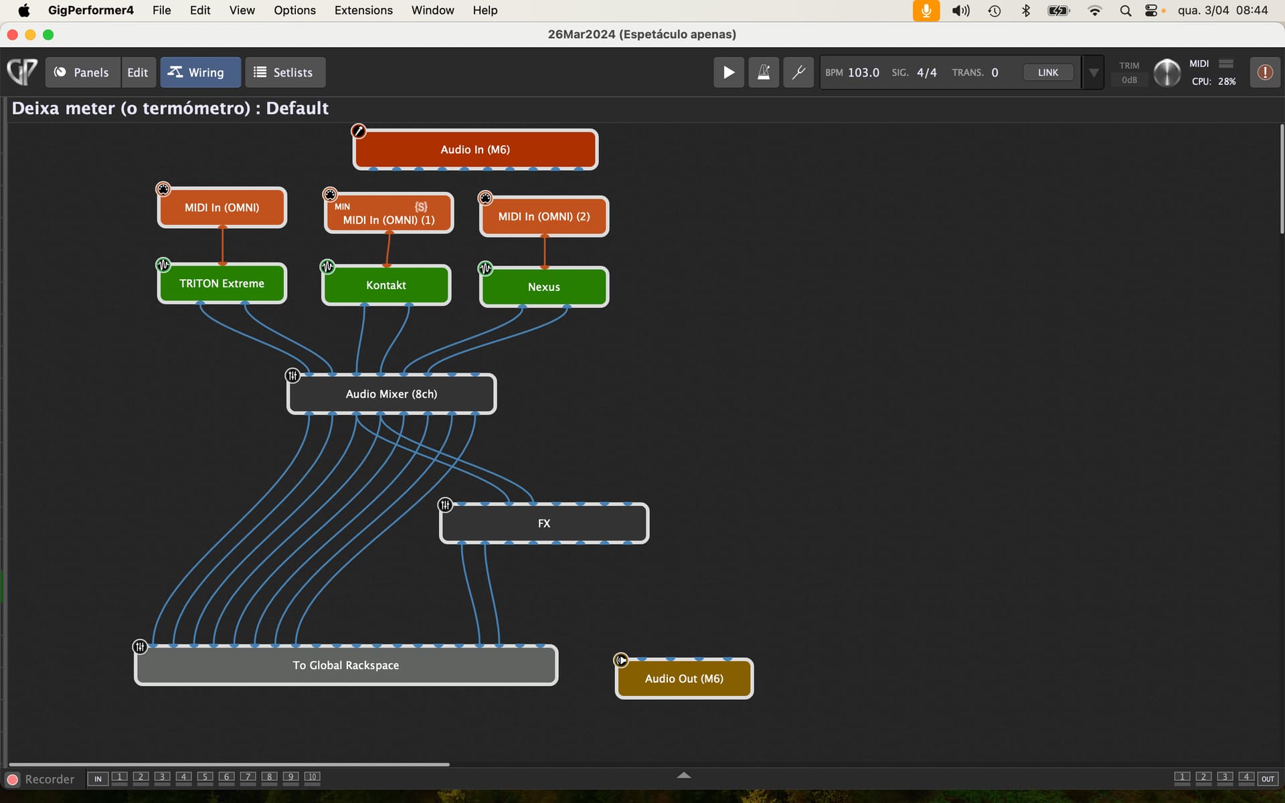
Task: Open the Extensions menu
Action: point(363,11)
